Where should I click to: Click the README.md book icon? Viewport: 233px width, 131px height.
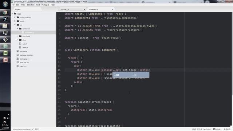click(x=18, y=62)
